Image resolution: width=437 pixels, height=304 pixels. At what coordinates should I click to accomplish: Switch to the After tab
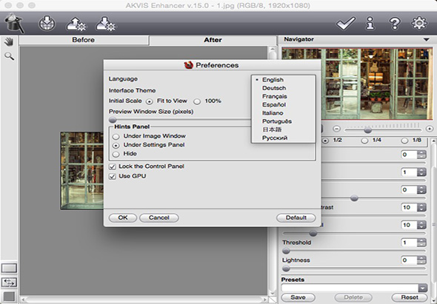point(213,40)
